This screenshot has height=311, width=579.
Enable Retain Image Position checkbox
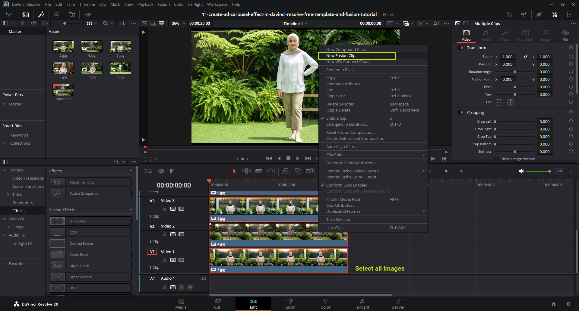[497, 159]
